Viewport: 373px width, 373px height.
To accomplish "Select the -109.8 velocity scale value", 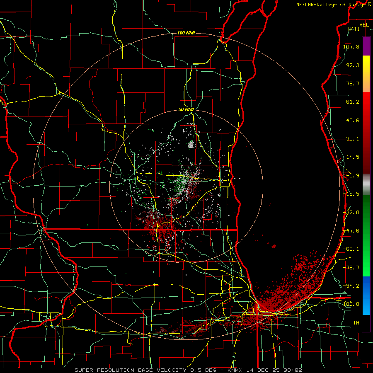I will (351, 304).
